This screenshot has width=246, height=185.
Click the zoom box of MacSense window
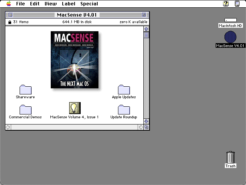pos(144,15)
